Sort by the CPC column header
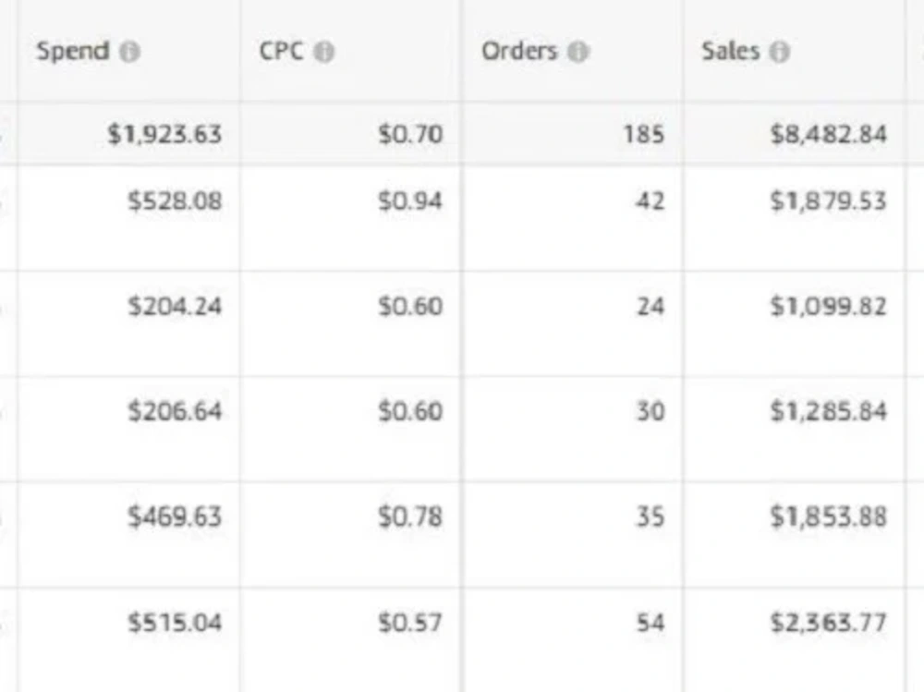Viewport: 924px width, 692px height. pos(281,52)
